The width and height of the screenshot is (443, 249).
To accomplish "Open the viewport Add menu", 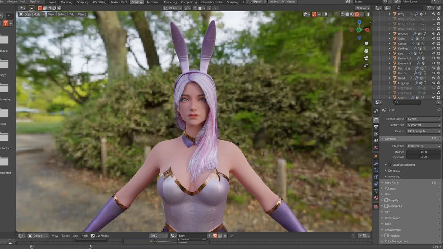I will (72, 14).
